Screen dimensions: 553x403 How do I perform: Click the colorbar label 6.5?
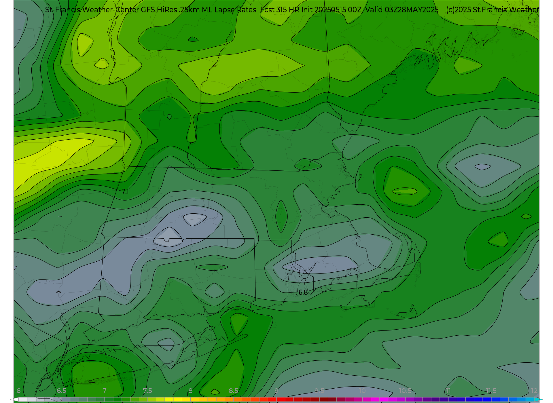(x=61, y=391)
